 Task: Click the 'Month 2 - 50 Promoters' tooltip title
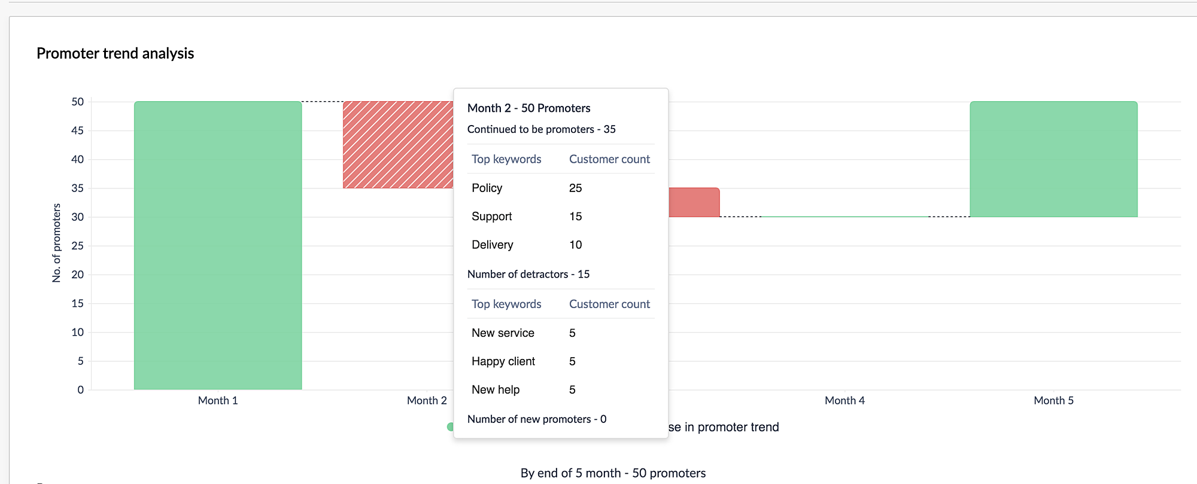[x=528, y=108]
